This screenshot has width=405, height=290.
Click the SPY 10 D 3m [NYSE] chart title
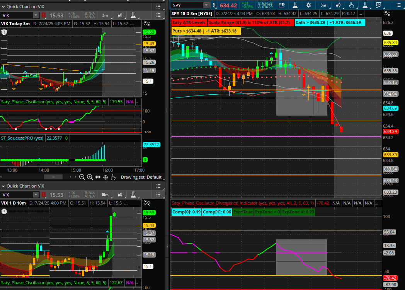tap(192, 14)
